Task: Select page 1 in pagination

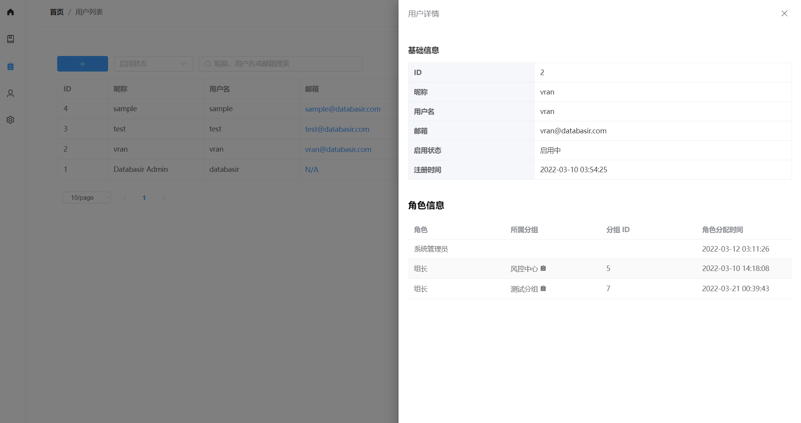Action: (144, 198)
